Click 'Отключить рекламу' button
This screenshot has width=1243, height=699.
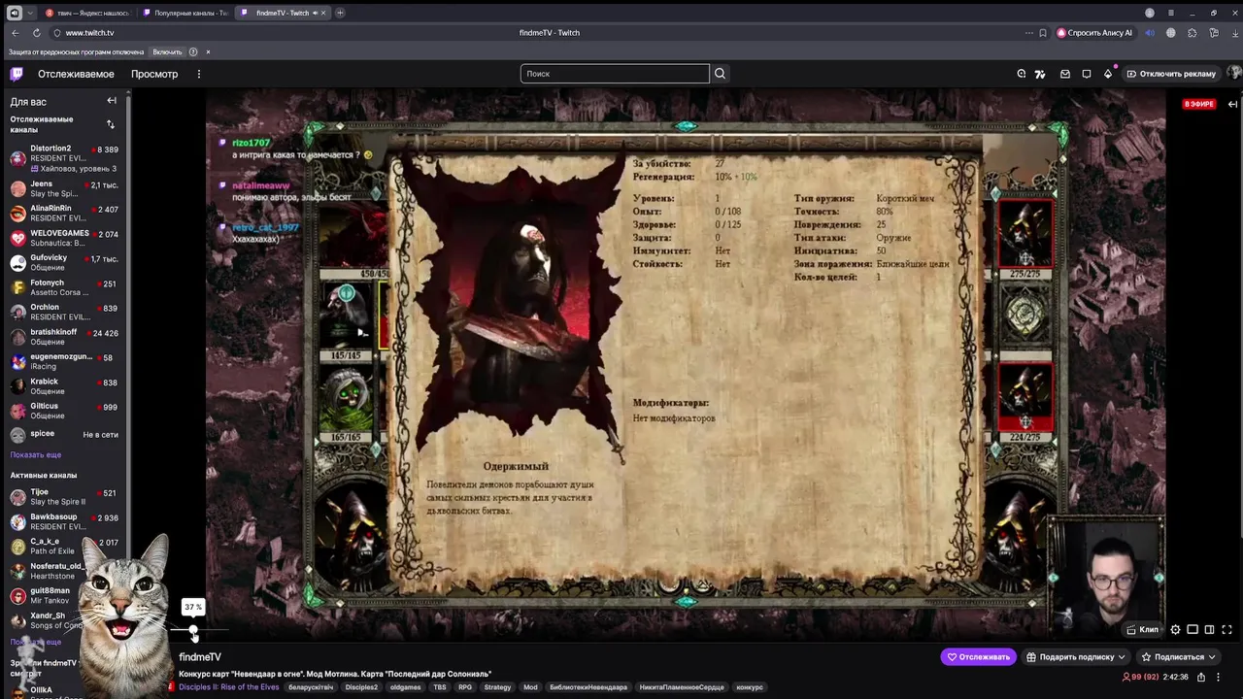click(x=1171, y=74)
